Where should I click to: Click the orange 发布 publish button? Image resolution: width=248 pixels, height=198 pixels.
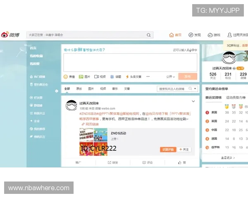click(x=188, y=77)
